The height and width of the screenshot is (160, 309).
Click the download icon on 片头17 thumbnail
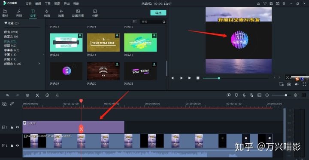(117, 36)
